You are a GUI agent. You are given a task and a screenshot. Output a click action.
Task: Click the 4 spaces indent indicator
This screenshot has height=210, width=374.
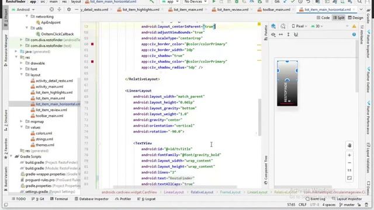(x=328, y=205)
